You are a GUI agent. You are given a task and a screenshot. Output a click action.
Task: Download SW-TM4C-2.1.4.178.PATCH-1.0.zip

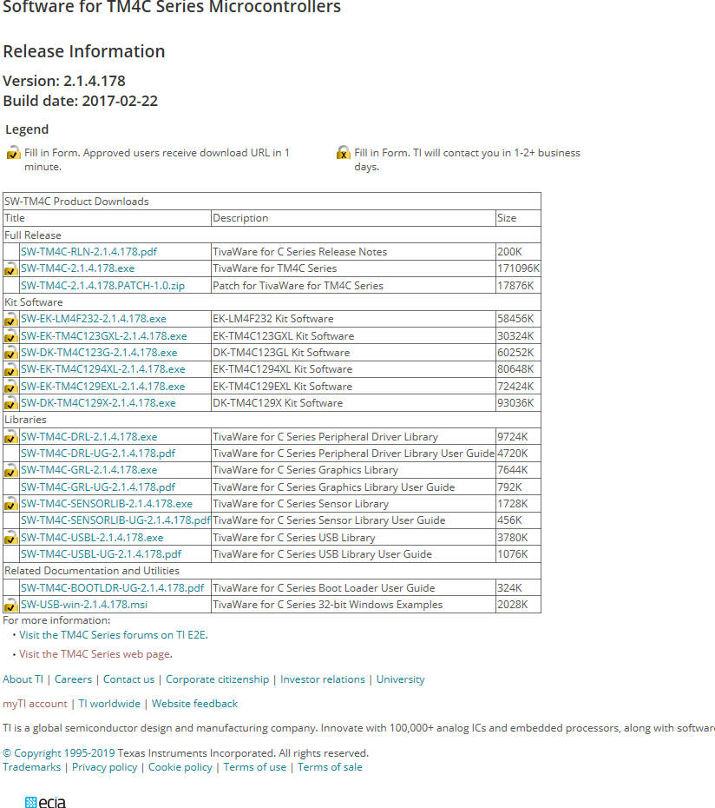102,286
